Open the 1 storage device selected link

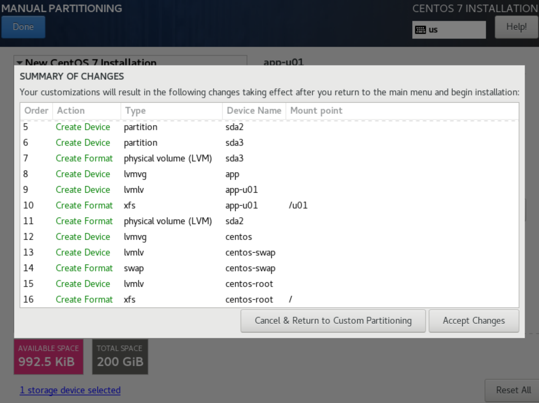click(70, 390)
